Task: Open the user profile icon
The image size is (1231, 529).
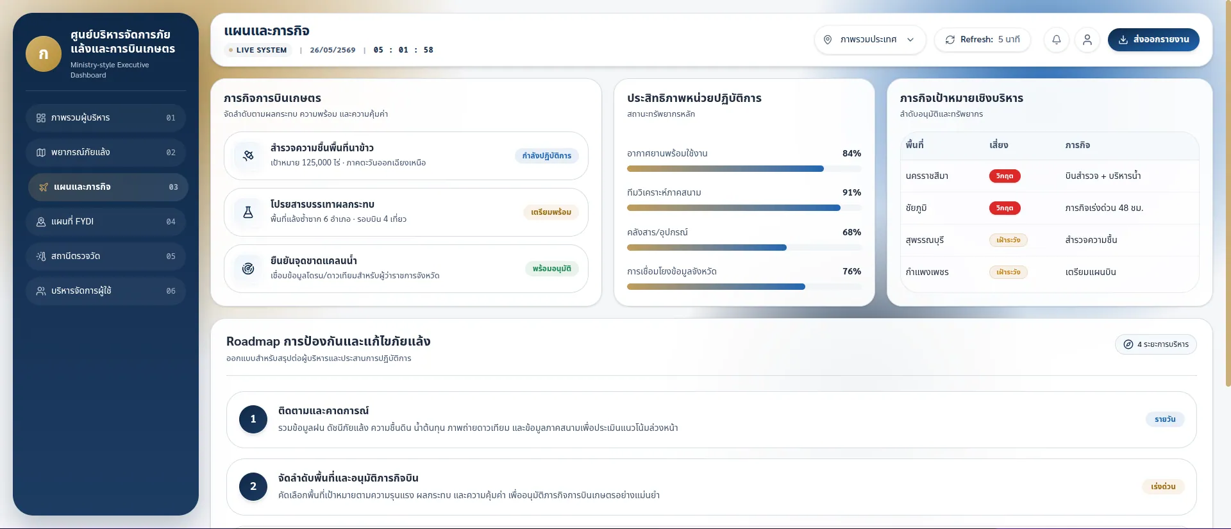Action: tap(1087, 40)
